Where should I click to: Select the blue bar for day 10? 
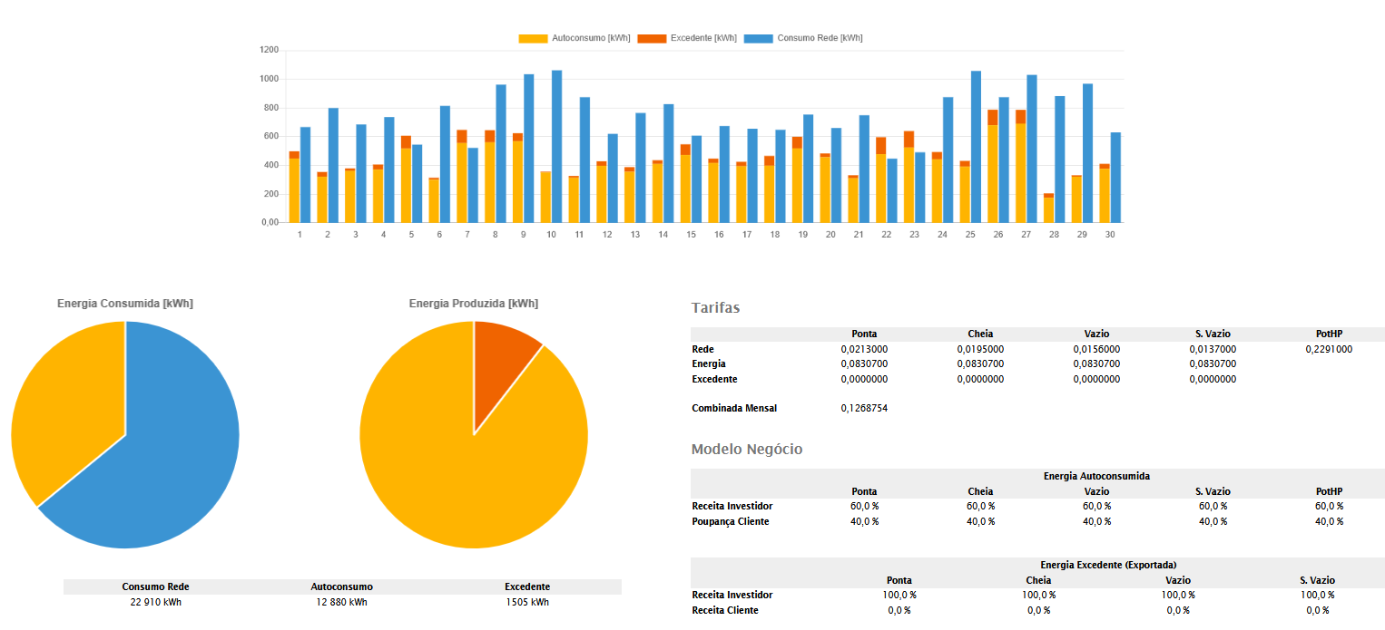pyautogui.click(x=556, y=147)
